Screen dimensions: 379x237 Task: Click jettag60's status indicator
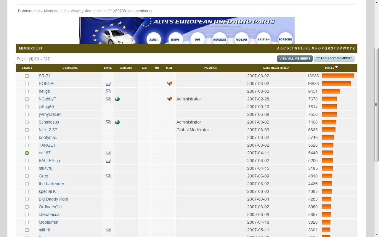point(27,107)
